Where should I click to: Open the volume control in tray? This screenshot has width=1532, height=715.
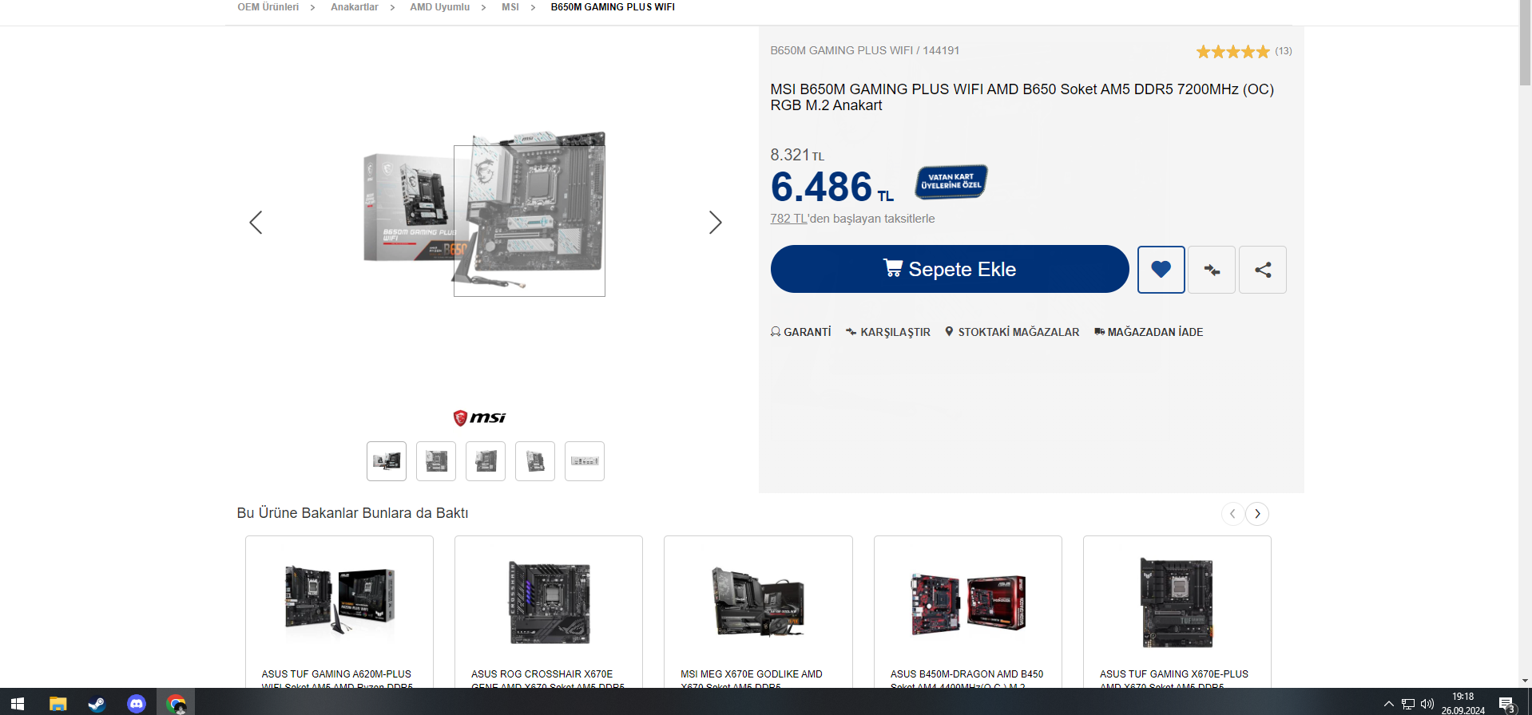(1427, 704)
